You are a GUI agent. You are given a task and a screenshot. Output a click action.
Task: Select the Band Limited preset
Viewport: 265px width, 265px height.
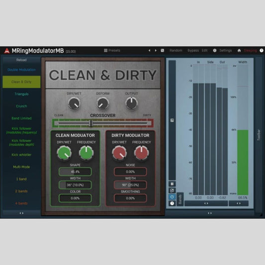[x=21, y=118]
